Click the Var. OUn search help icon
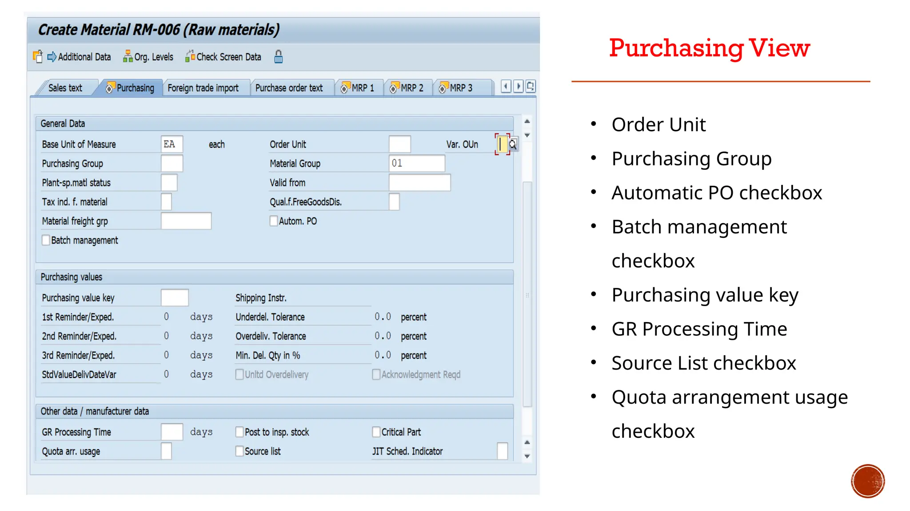This screenshot has width=910, height=511. coord(513,144)
